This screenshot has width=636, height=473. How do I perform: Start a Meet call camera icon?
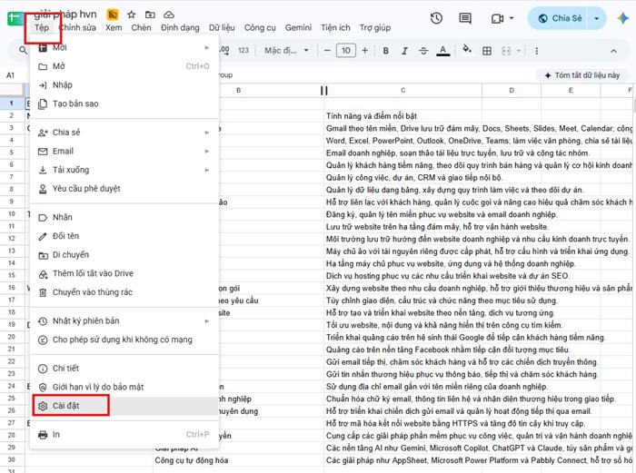(x=497, y=19)
